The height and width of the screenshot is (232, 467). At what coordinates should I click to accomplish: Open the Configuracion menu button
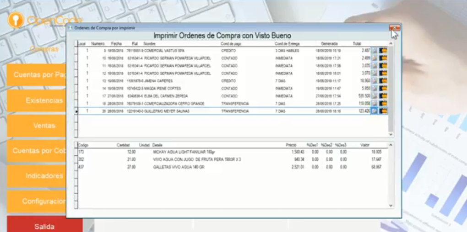36,201
